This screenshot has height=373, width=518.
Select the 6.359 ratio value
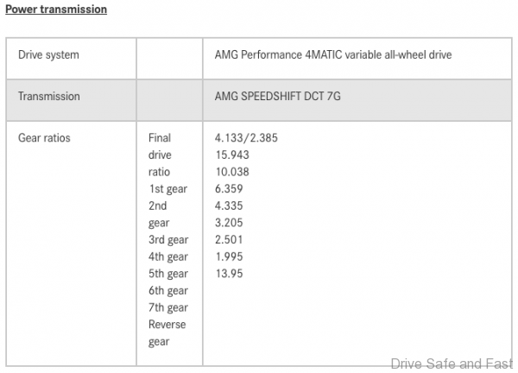pos(231,189)
